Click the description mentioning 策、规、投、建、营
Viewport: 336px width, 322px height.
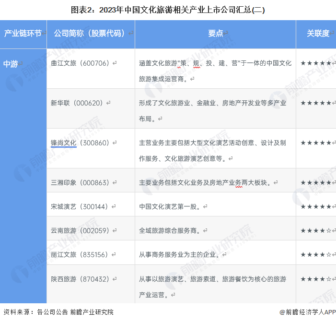[215, 63]
